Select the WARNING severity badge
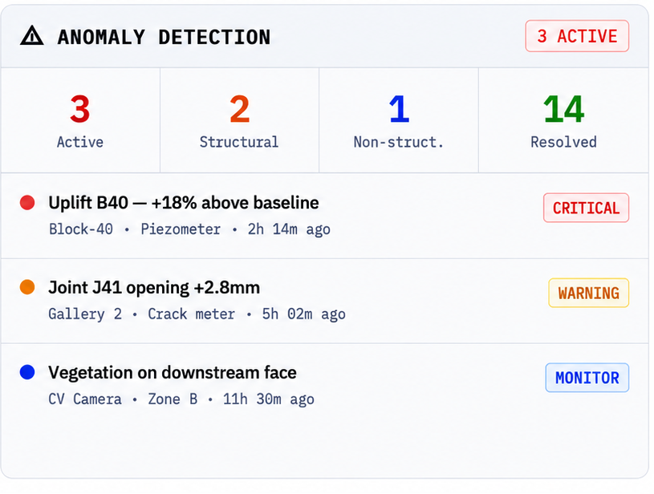The image size is (654, 494). (x=588, y=293)
